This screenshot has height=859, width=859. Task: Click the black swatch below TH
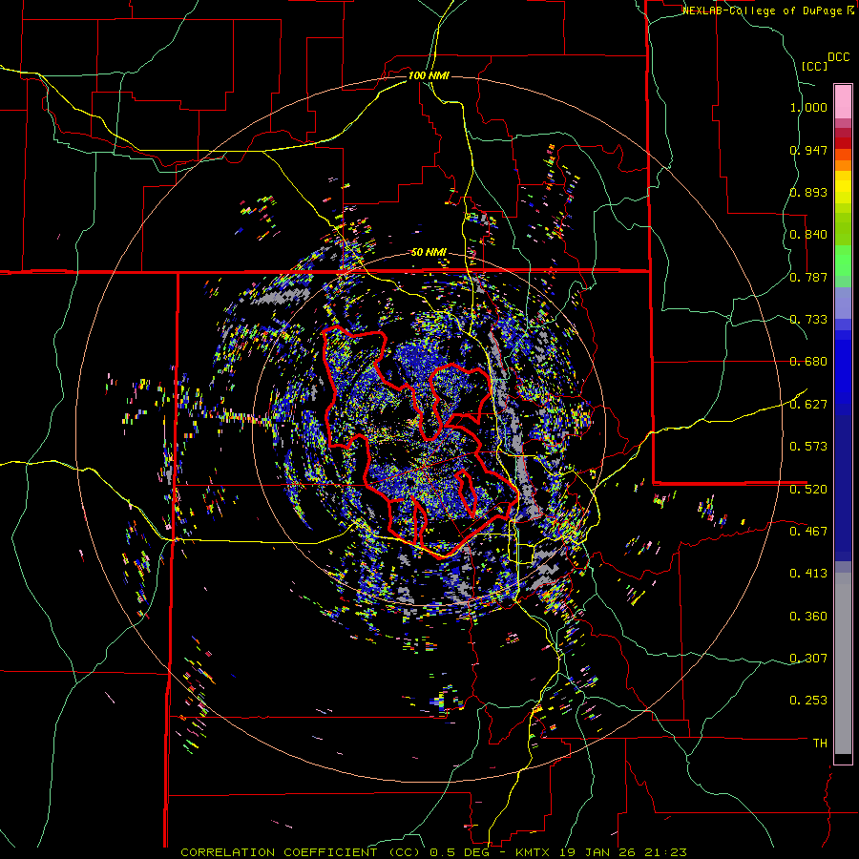(x=843, y=758)
